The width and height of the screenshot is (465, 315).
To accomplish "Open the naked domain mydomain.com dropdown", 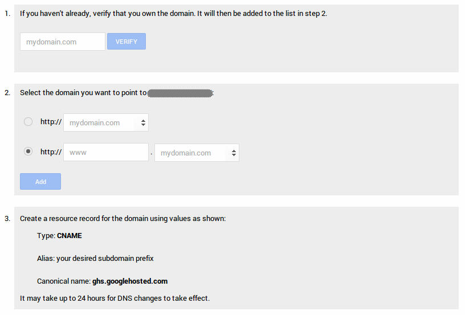I will (x=106, y=122).
